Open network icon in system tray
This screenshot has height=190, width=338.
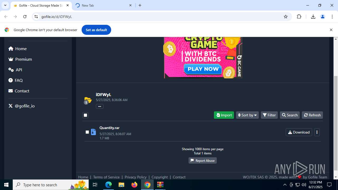[x=298, y=185]
